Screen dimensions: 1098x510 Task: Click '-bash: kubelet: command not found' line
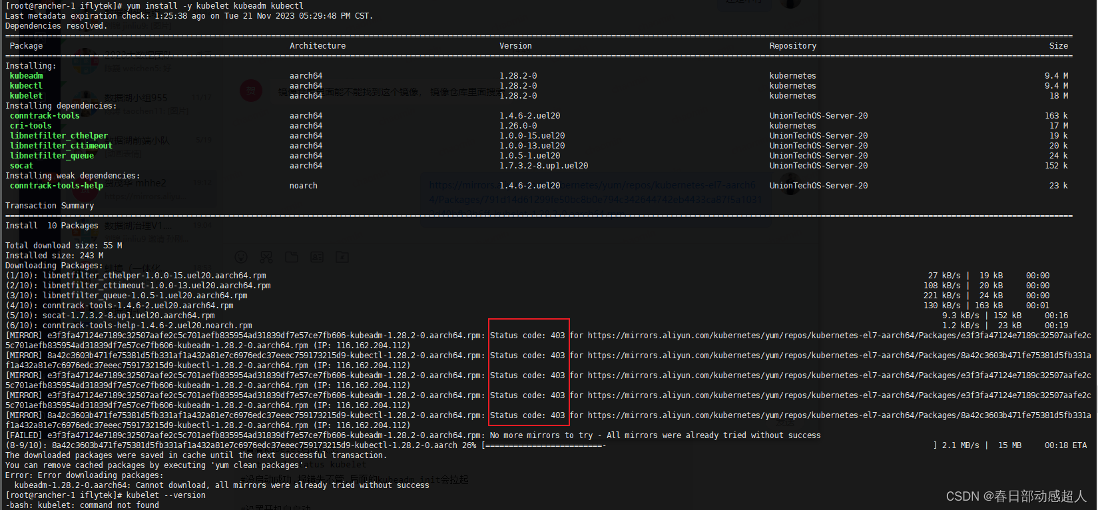[82, 505]
